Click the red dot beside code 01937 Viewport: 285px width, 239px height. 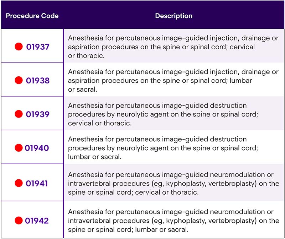coord(19,47)
